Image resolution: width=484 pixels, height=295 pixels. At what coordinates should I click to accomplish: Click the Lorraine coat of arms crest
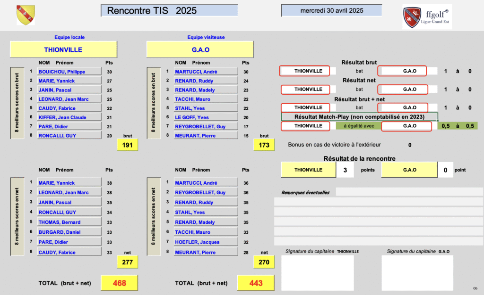(x=26, y=15)
